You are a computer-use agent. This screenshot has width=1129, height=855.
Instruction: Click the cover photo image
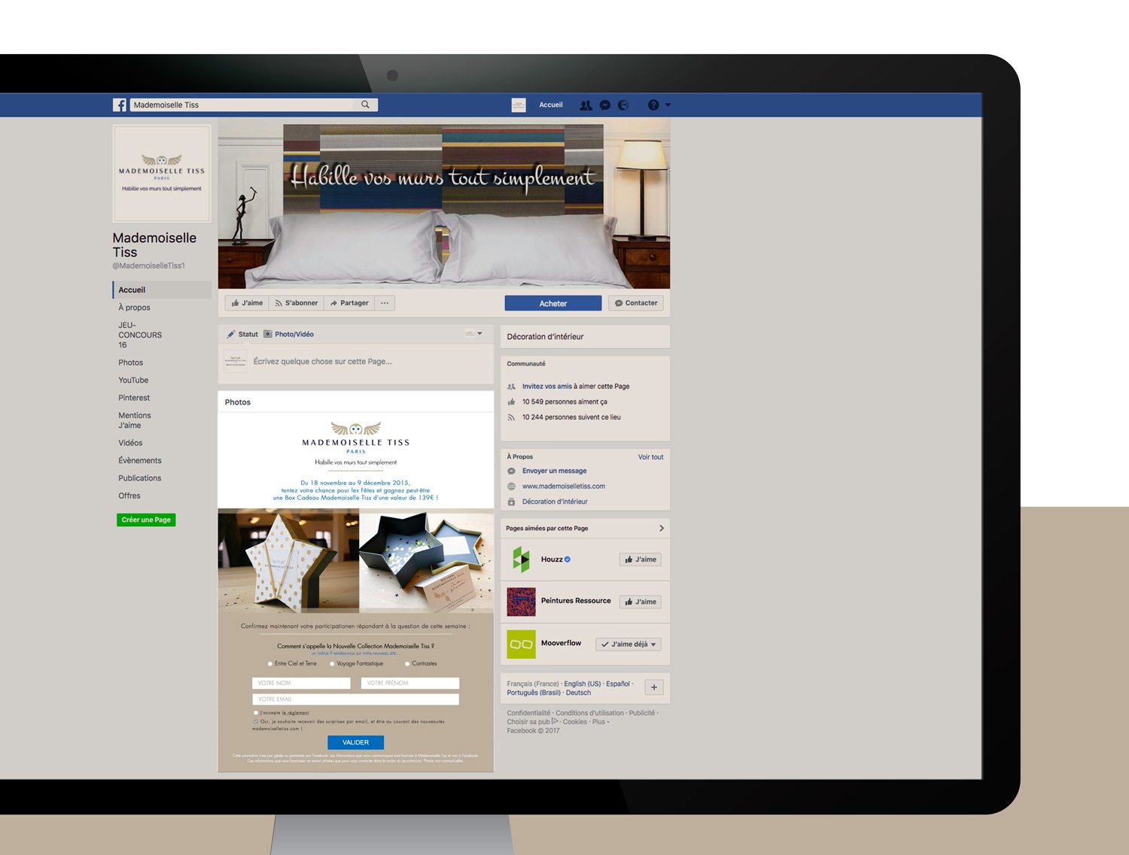click(444, 203)
